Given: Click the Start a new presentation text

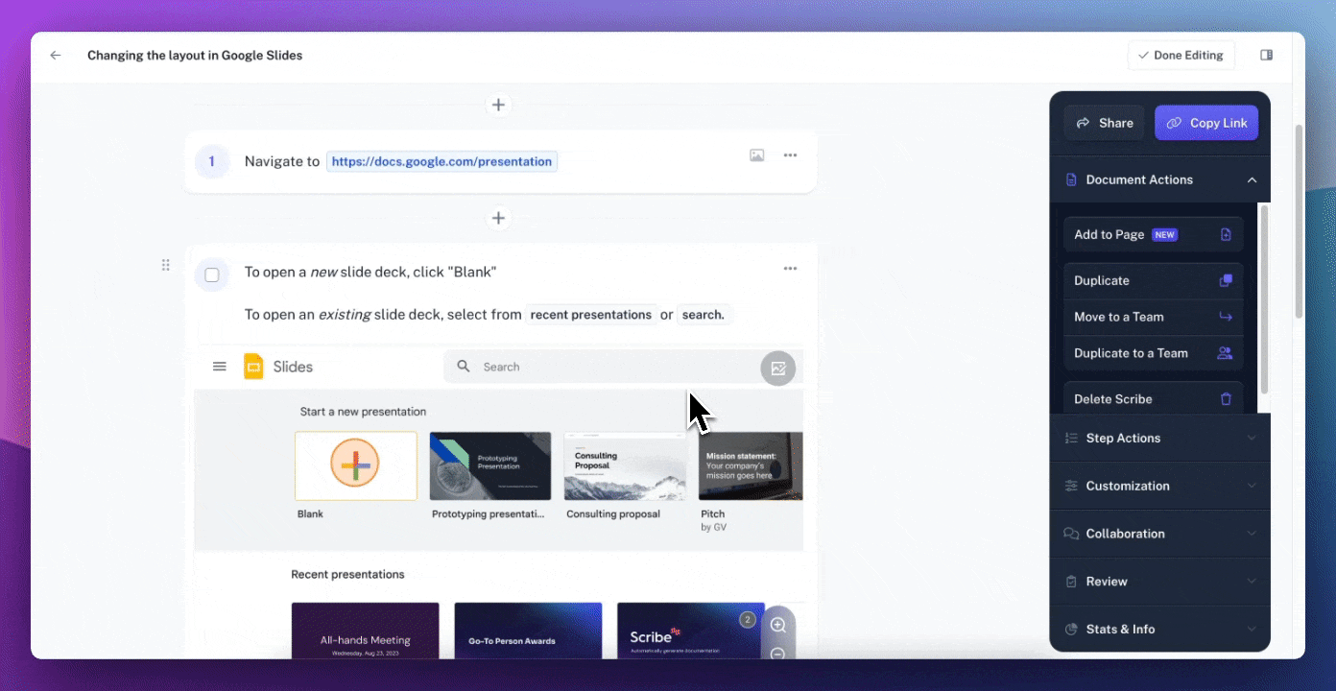Looking at the screenshot, I should tap(363, 411).
